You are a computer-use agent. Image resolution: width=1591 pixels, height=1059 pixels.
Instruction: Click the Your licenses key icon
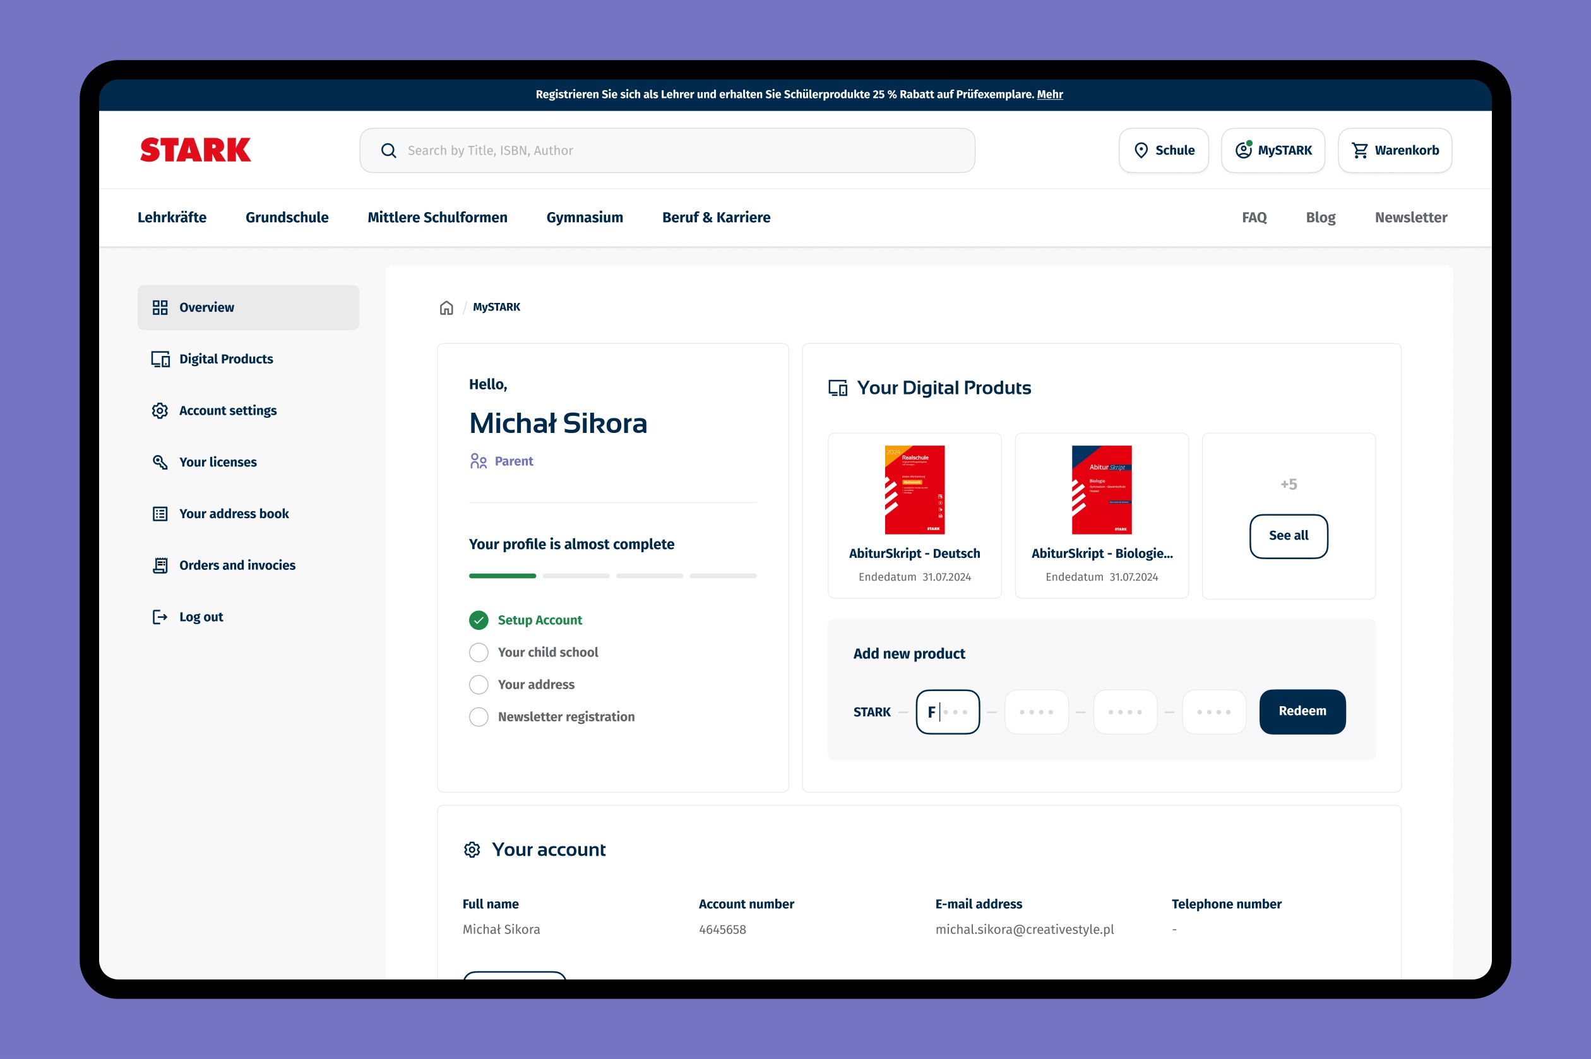click(160, 462)
